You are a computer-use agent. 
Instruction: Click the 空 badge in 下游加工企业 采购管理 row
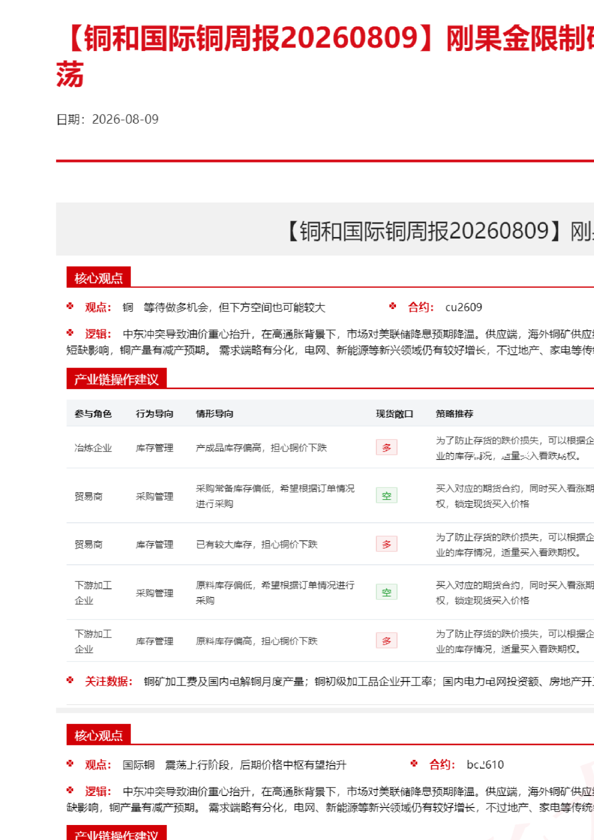point(386,592)
